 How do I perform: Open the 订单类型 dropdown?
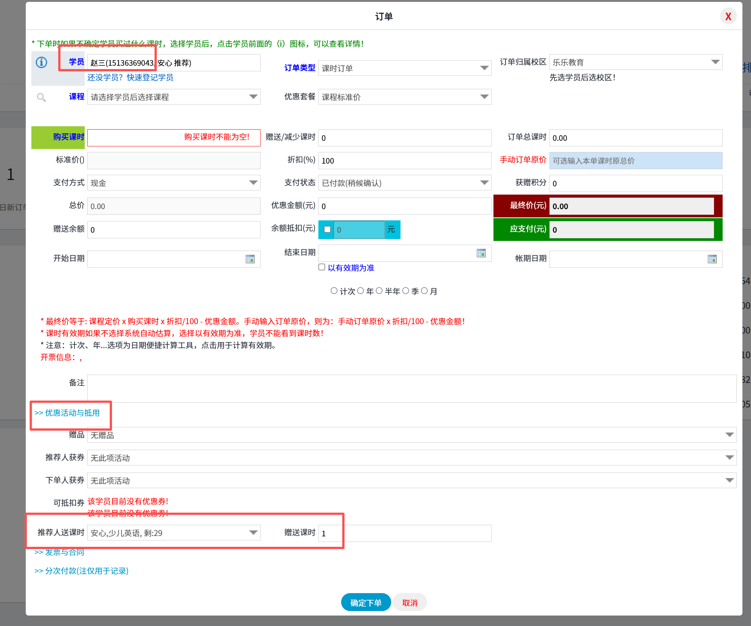pyautogui.click(x=405, y=68)
